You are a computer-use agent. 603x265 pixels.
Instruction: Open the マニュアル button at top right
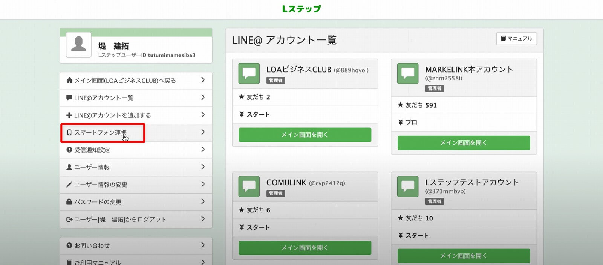click(516, 39)
